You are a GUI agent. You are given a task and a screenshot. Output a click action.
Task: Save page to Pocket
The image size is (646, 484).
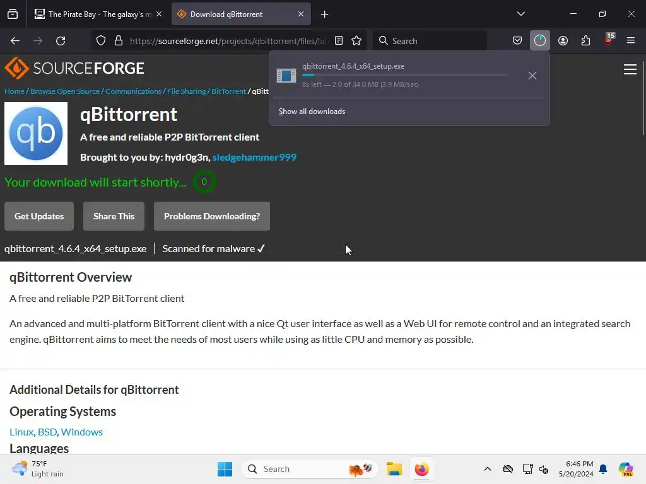coord(517,41)
